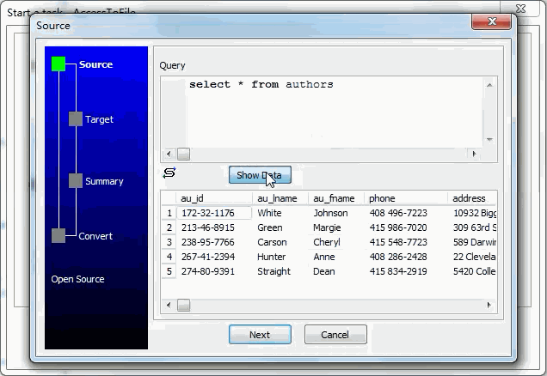
Task: Click the Convert step label
Action: pyautogui.click(x=95, y=236)
